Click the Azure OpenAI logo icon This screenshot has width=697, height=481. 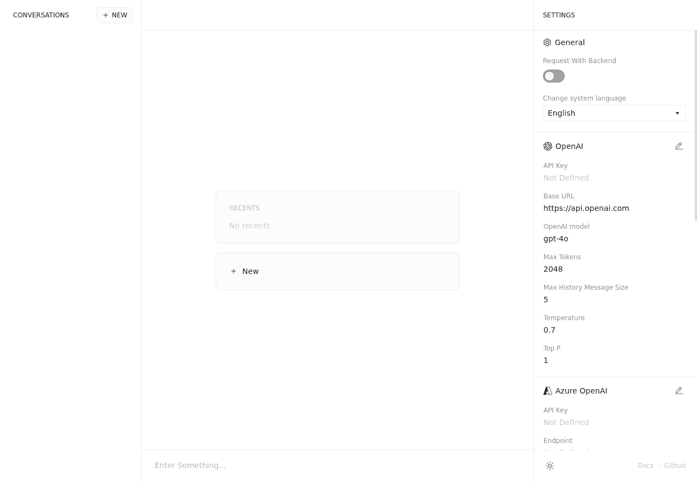coord(548,391)
